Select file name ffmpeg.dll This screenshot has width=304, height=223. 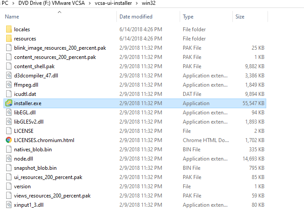[x=26, y=85]
